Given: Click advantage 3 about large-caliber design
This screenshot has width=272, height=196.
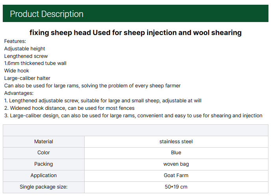Looking at the screenshot, I should point(133,115).
